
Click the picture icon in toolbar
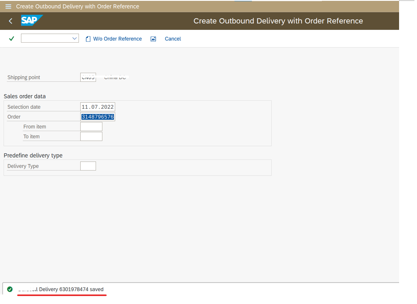click(x=153, y=39)
